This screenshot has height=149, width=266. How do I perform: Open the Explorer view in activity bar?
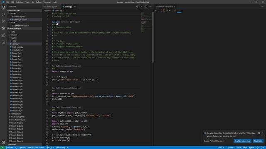pyautogui.click(x=3, y=7)
